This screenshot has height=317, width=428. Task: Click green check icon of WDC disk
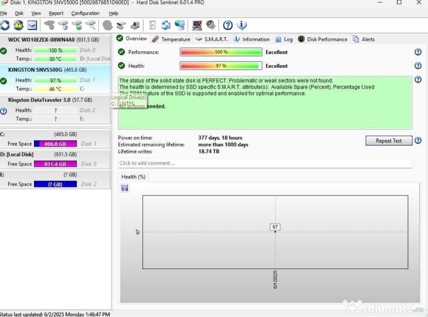[x=3, y=51]
